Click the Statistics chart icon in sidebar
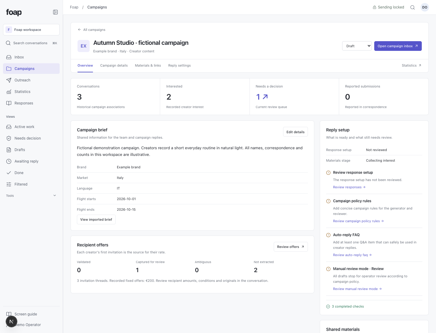The height and width of the screenshot is (333, 436). coord(9,92)
